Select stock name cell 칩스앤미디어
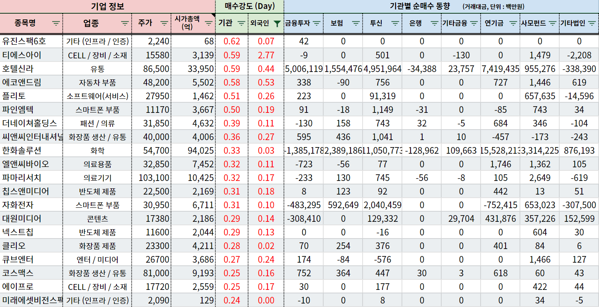Viewport: 599px width, 307px height. tap(31, 191)
